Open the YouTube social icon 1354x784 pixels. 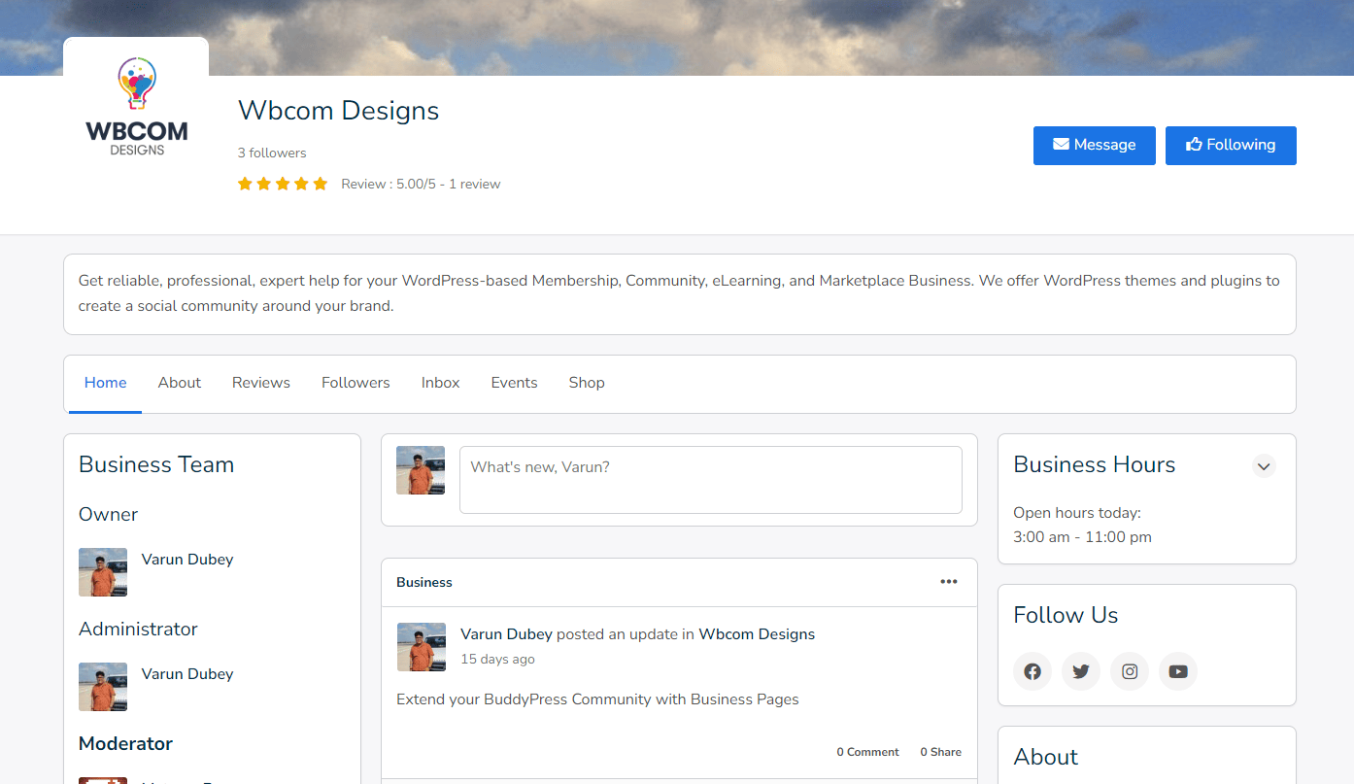tap(1178, 671)
